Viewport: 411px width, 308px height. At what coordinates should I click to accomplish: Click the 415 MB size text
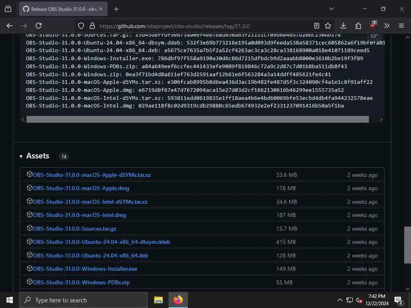point(286,242)
